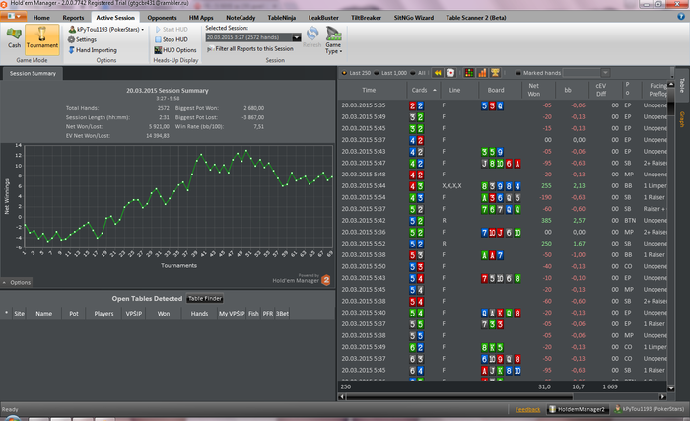Open the LeakBuster tab
690x421 pixels.
pyautogui.click(x=323, y=18)
